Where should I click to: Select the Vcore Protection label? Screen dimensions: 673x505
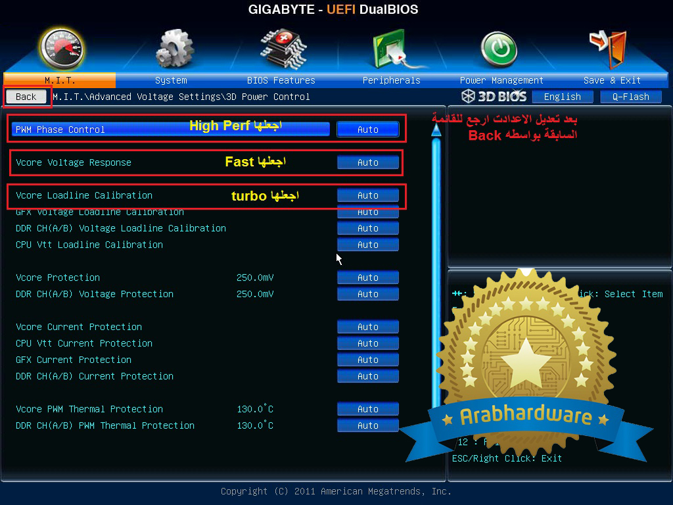[x=58, y=277]
